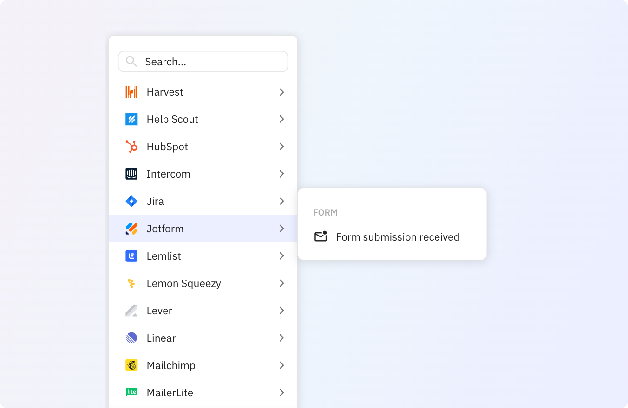Click the HubSpot label text
The height and width of the screenshot is (408, 628).
click(x=167, y=147)
